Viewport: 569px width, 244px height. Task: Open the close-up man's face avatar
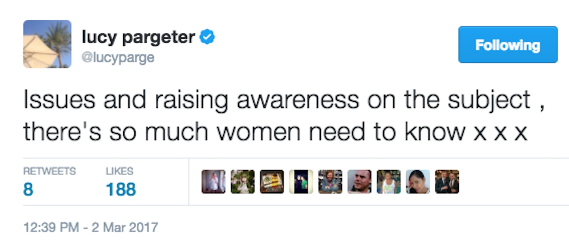click(x=360, y=182)
